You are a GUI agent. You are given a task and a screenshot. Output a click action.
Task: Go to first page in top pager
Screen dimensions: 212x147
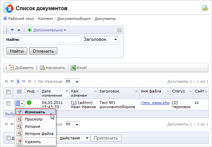[6, 81]
